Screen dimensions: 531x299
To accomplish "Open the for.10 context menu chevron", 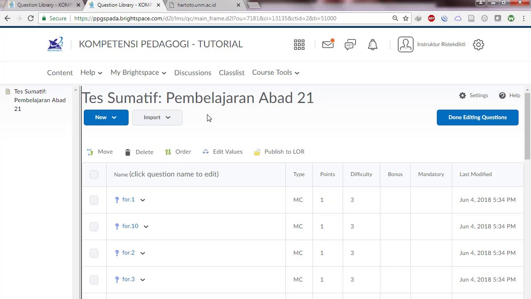I will tap(146, 227).
